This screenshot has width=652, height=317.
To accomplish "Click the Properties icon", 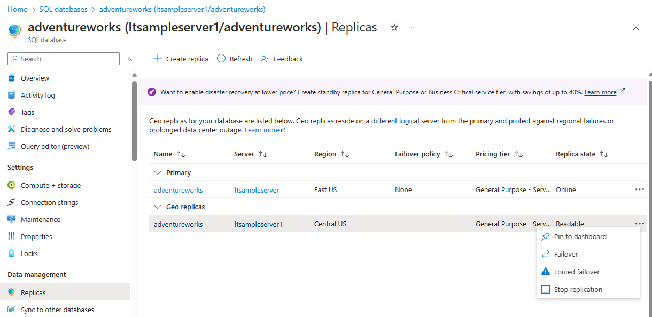I will (x=12, y=236).
